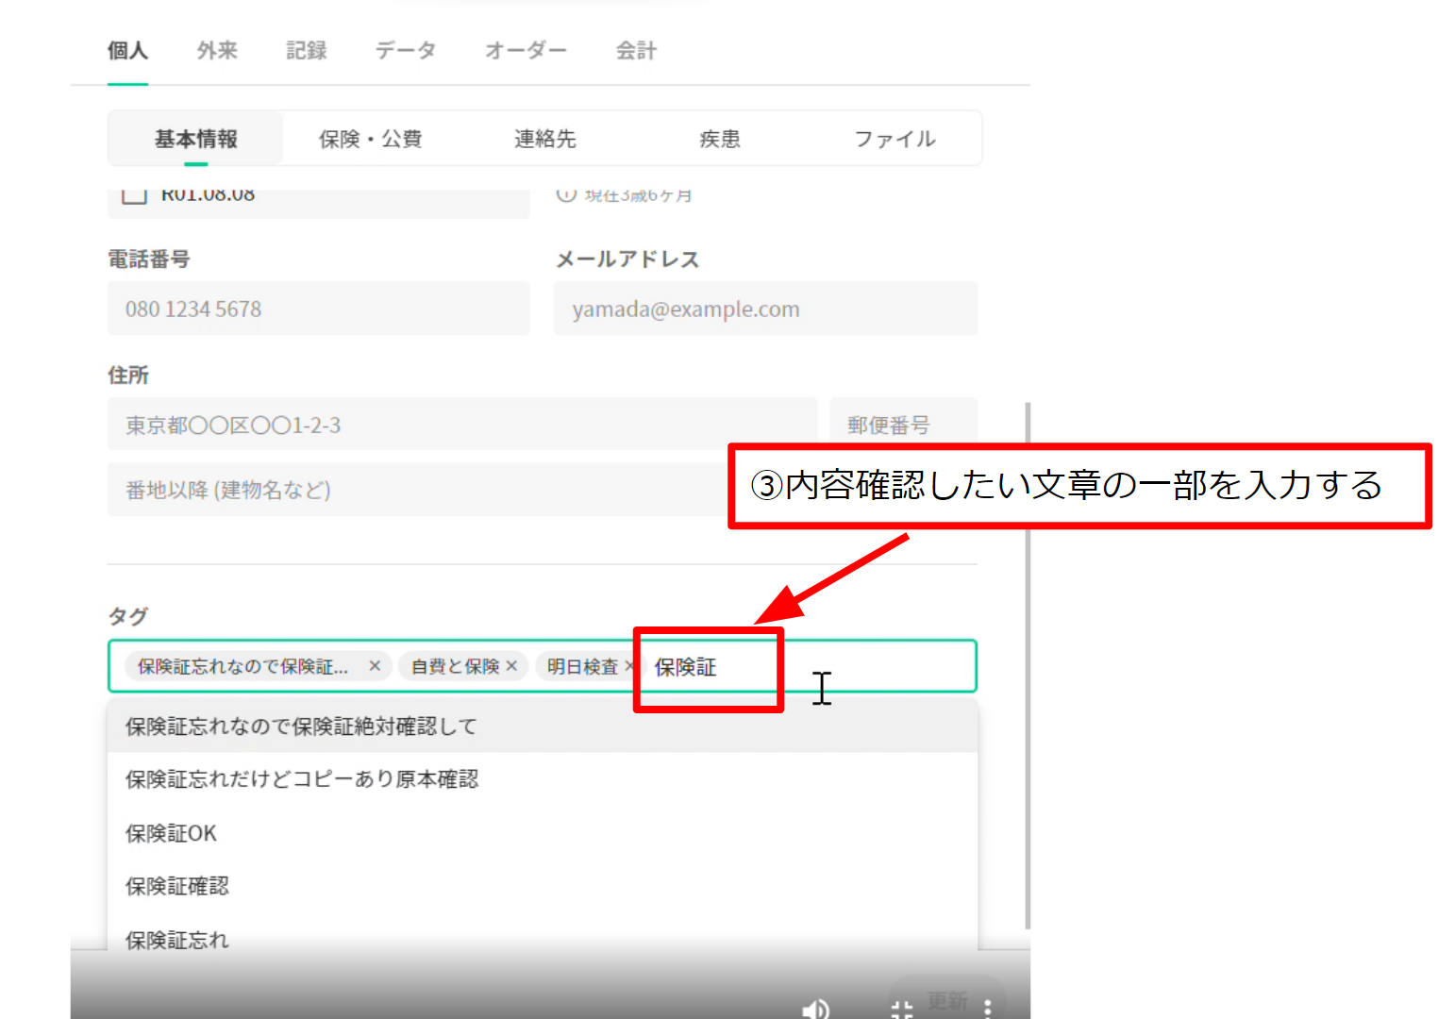Pick suggestion 保険証忘れだけどコピーあり原本確認
The height and width of the screenshot is (1019, 1455).
tap(543, 779)
